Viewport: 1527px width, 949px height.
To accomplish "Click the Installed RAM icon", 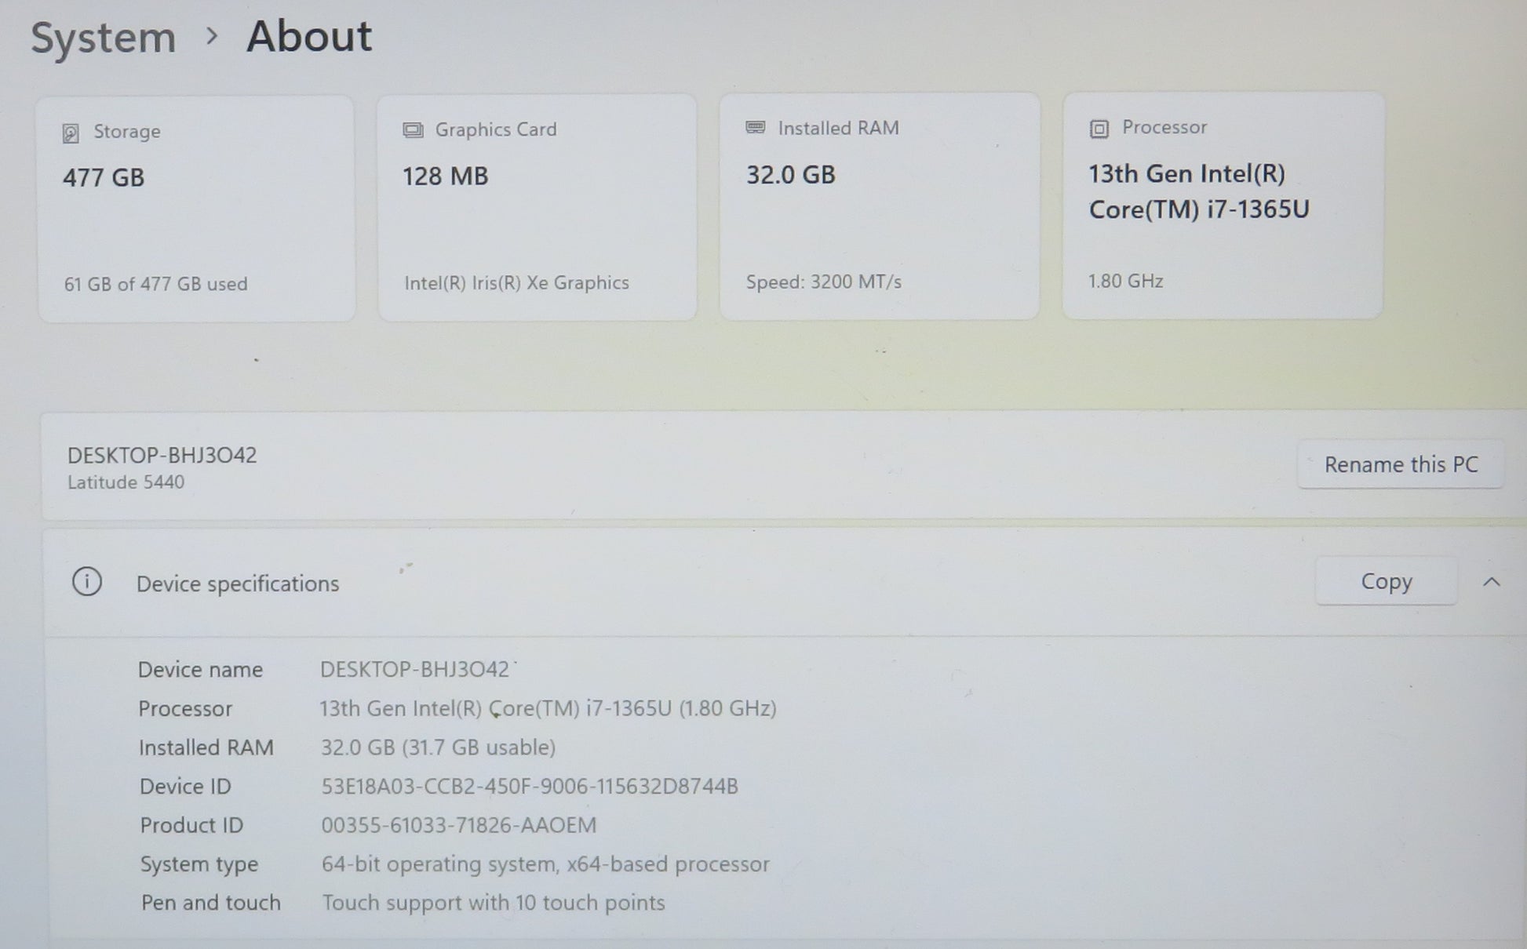I will (755, 128).
